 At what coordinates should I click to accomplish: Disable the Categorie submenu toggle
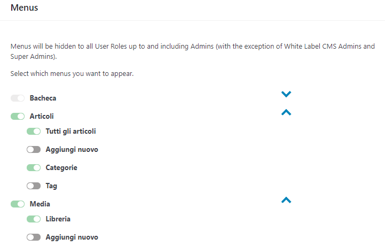34,168
